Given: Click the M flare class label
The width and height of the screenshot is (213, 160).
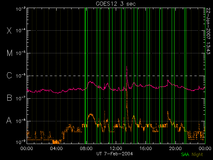Looking at the screenshot, I should tap(10, 53).
